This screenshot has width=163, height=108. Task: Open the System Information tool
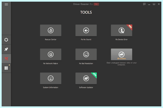(51, 78)
